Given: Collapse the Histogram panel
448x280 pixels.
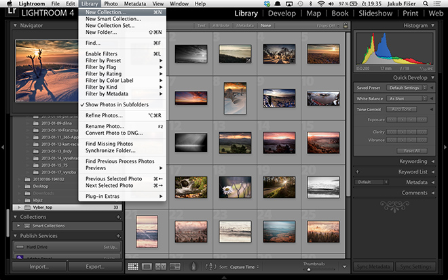Looking at the screenshot, I should 433,25.
